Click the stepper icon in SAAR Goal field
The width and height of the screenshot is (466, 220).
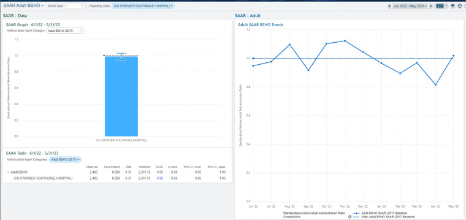82,6
